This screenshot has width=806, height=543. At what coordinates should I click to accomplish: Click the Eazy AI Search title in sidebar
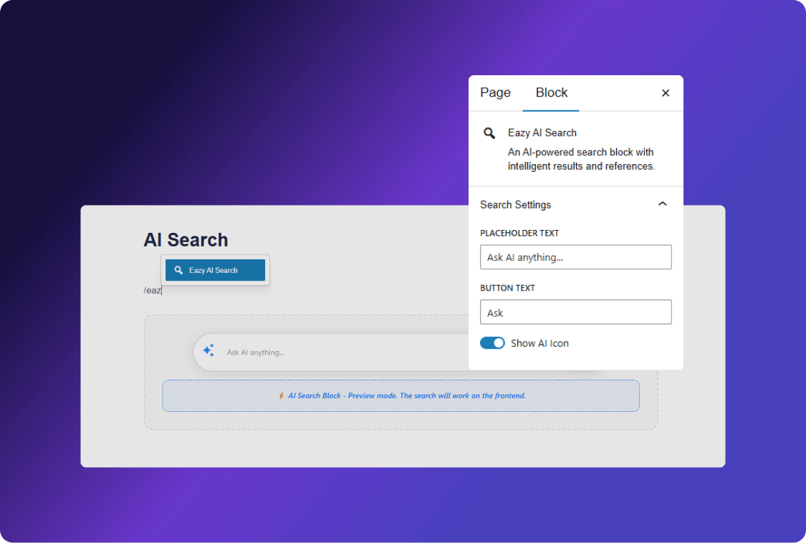pos(542,133)
